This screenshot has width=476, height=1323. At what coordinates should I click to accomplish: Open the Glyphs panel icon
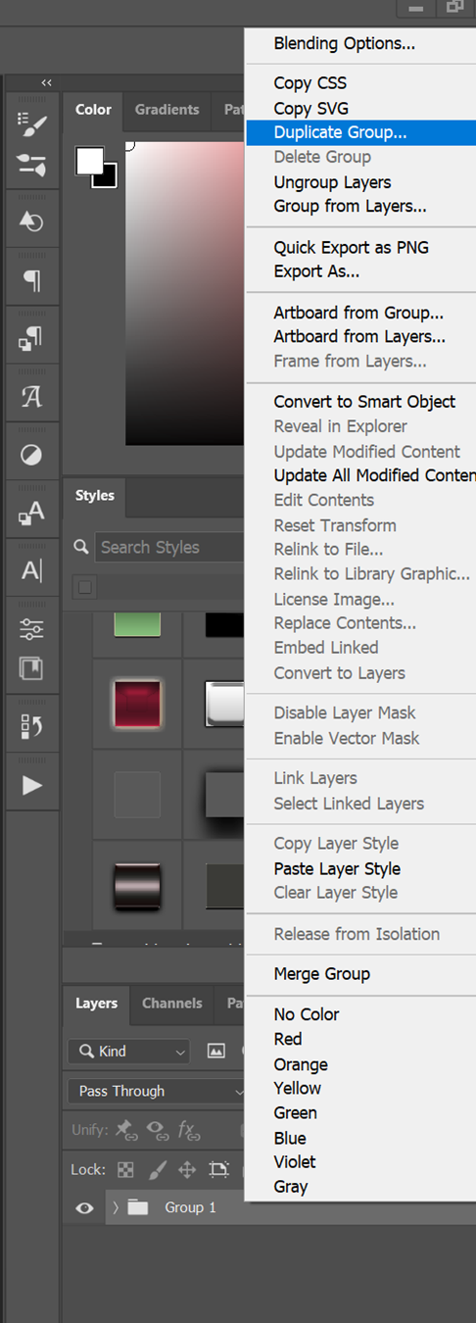click(31, 397)
